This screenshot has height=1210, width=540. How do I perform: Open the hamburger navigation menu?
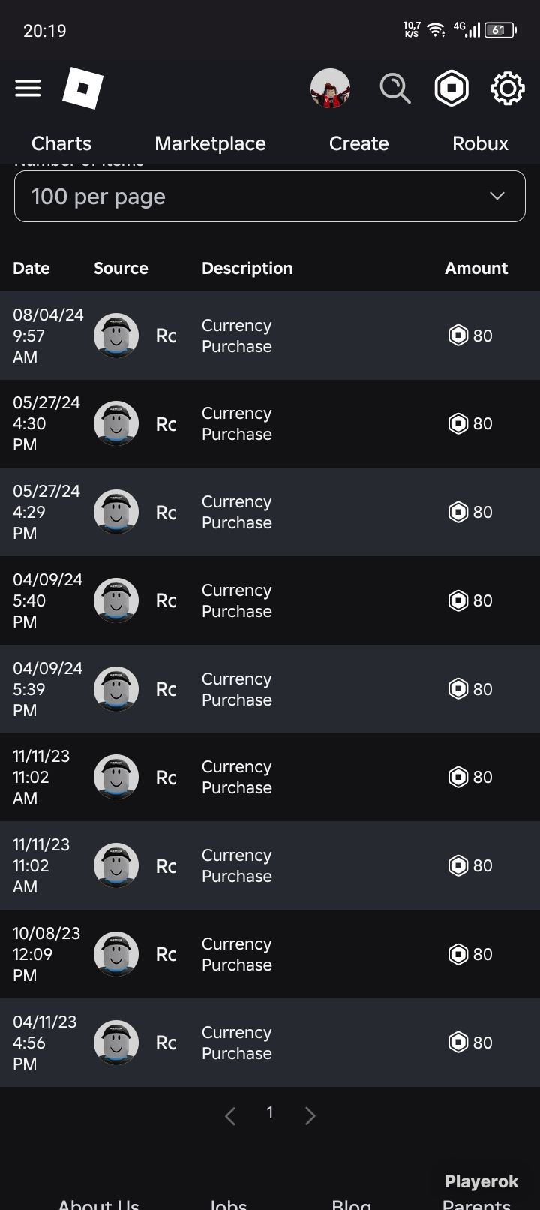28,89
